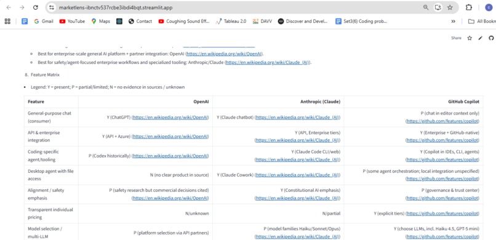496x240 pixels.
Task: Click the install app icon in address bar
Action: [438, 7]
